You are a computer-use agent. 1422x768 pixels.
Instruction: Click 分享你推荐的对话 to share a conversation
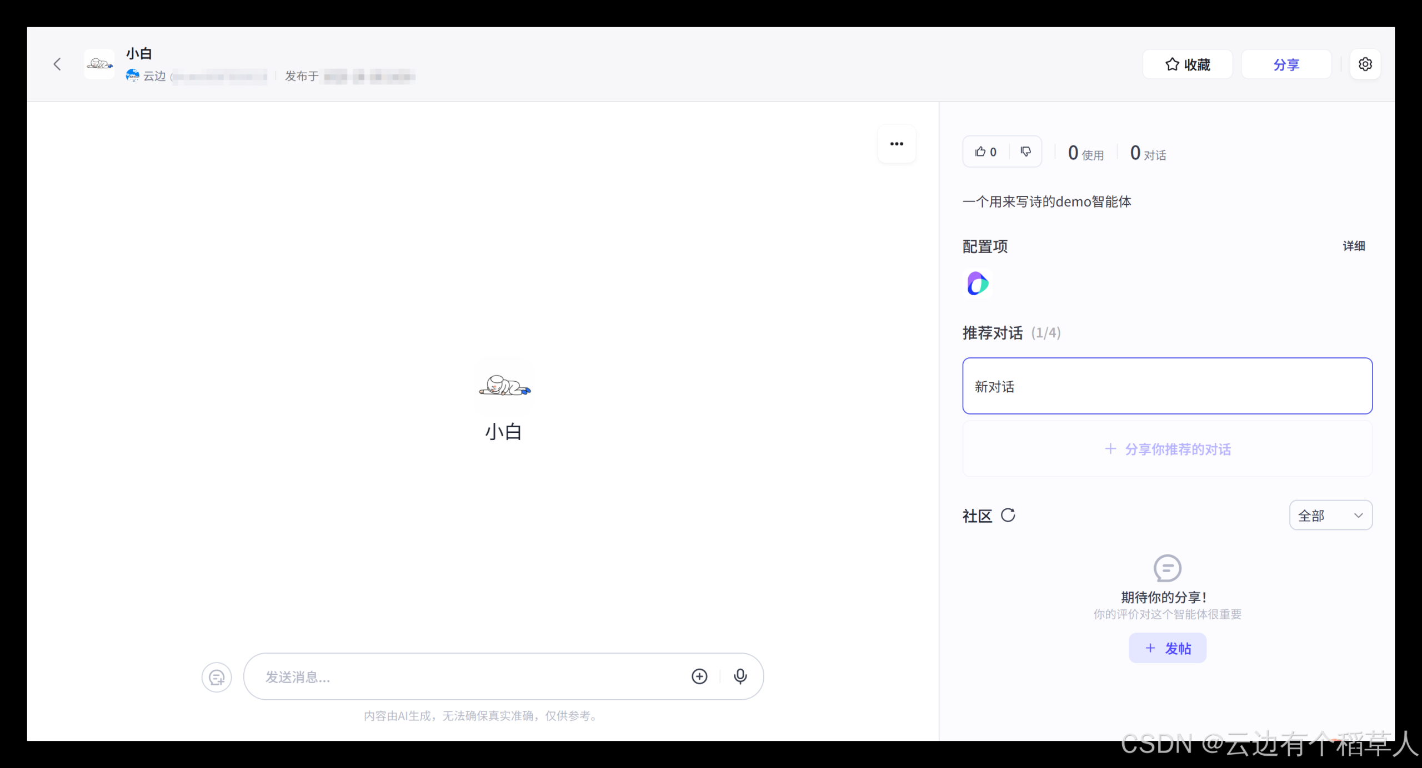click(1167, 449)
